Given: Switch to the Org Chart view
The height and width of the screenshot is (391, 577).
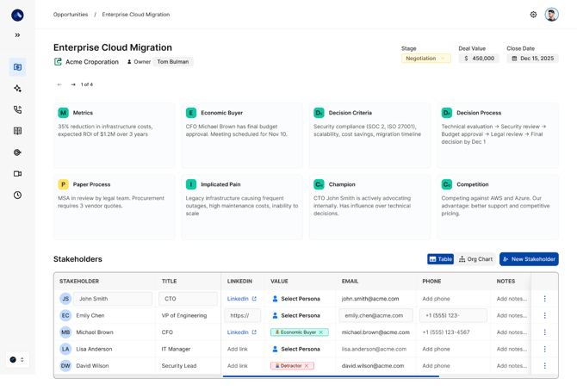Looking at the screenshot, I should 475,259.
